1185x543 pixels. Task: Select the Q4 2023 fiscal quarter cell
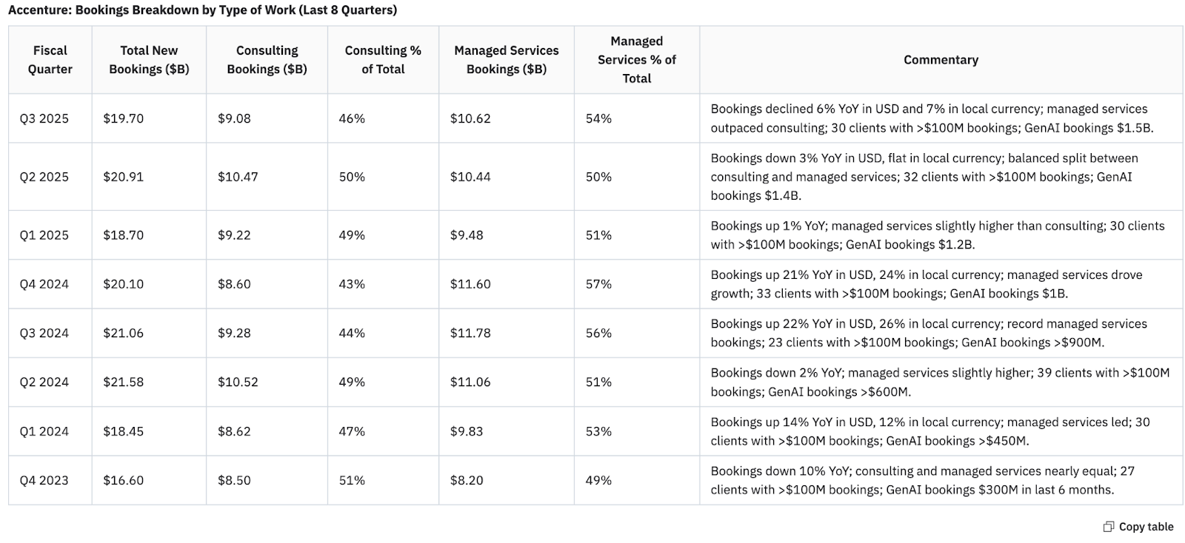coord(44,480)
